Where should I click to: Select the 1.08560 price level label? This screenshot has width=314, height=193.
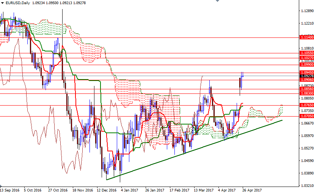(306, 89)
